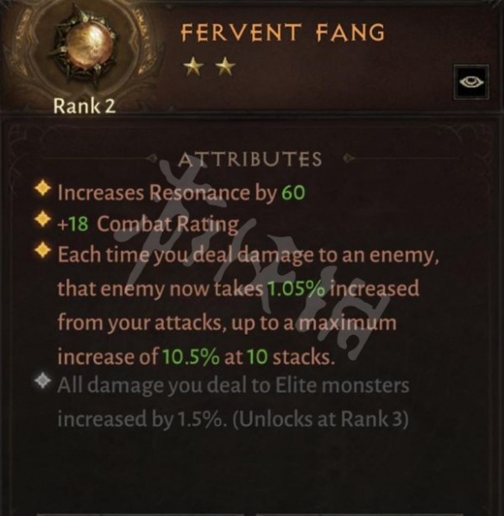The width and height of the screenshot is (504, 516).
Task: Select 'Increases Resonance by 60' line
Action: point(181,192)
